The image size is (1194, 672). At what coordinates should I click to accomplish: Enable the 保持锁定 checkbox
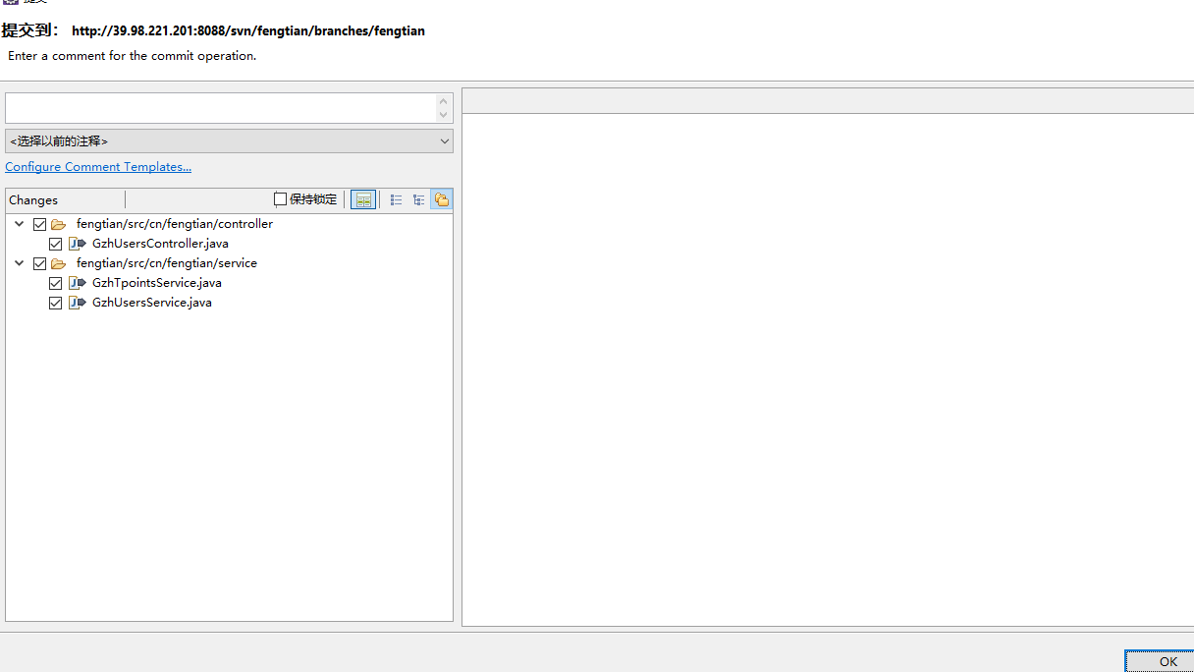281,199
